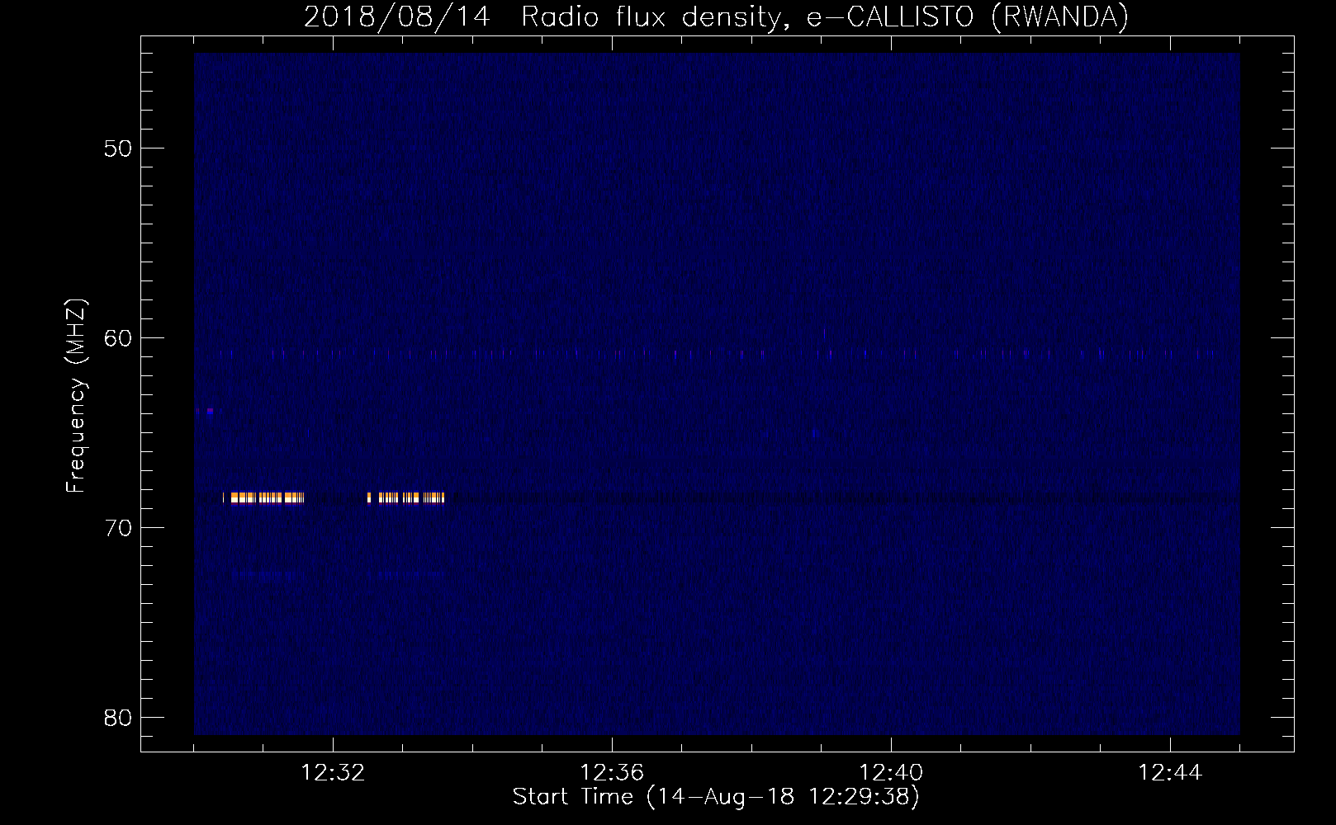Click the "Frequency (MHZ)" axis label
Viewport: 1336px width, 825px height.
click(x=76, y=396)
